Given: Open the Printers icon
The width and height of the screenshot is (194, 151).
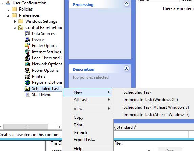Looking at the screenshot, I should click(x=27, y=76).
